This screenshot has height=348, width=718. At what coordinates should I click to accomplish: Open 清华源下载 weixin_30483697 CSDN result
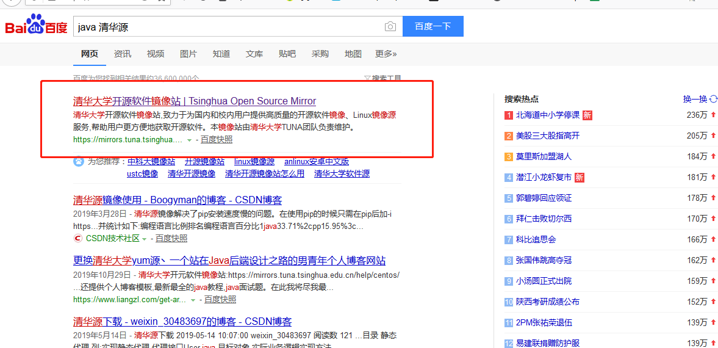pos(182,321)
